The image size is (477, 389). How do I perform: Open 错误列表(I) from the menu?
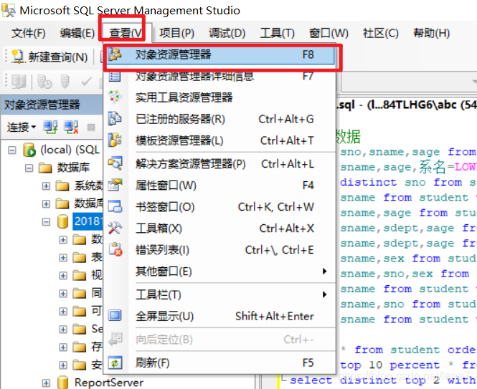[x=220, y=250]
